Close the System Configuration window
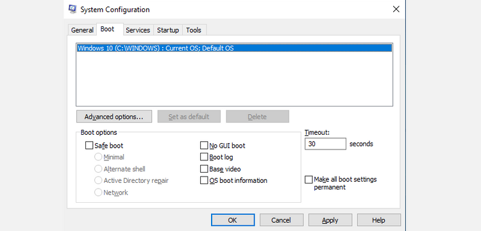Viewport: 481px width, 231px height. click(396, 9)
